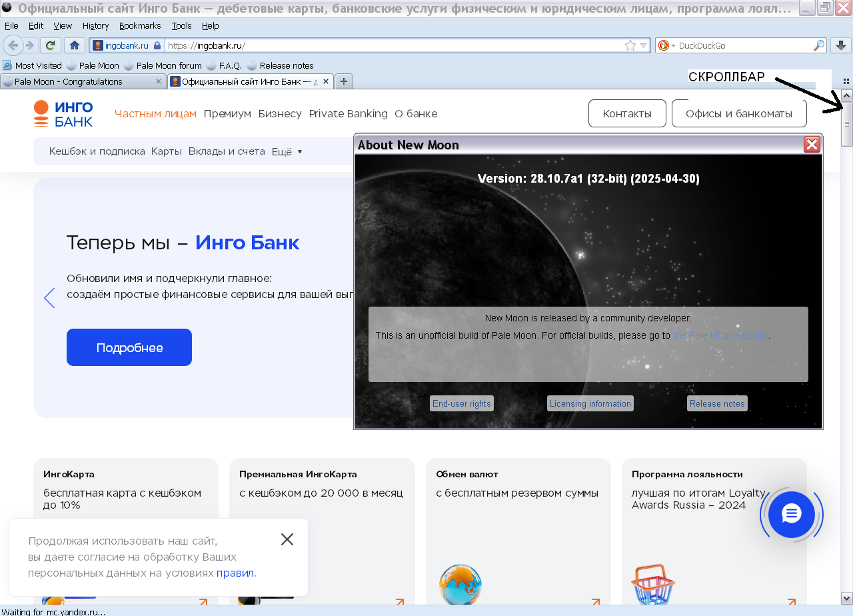The image size is (853, 616).
Task: Open Кешбэк и подписка submenu link
Action: point(97,151)
